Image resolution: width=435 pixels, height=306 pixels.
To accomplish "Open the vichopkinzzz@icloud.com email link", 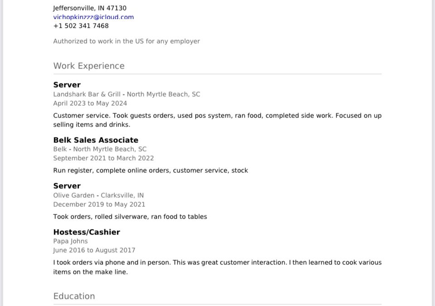I will [93, 17].
